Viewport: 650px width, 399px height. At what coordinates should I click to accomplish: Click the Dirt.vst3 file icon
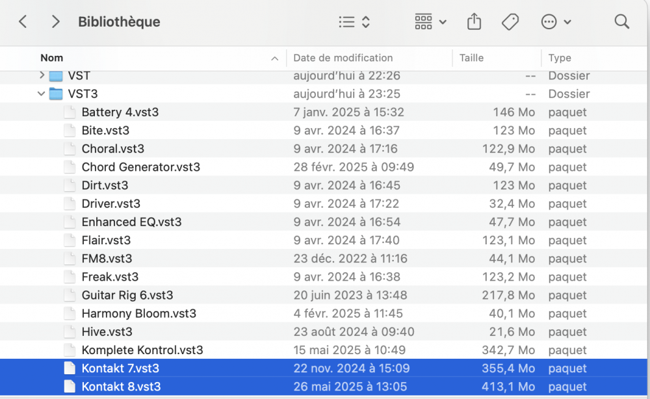[70, 185]
